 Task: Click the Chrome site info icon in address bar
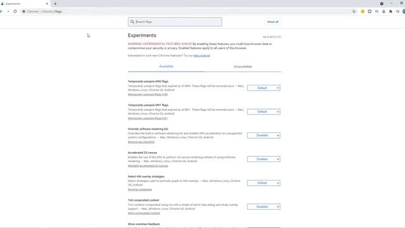[x=24, y=11]
